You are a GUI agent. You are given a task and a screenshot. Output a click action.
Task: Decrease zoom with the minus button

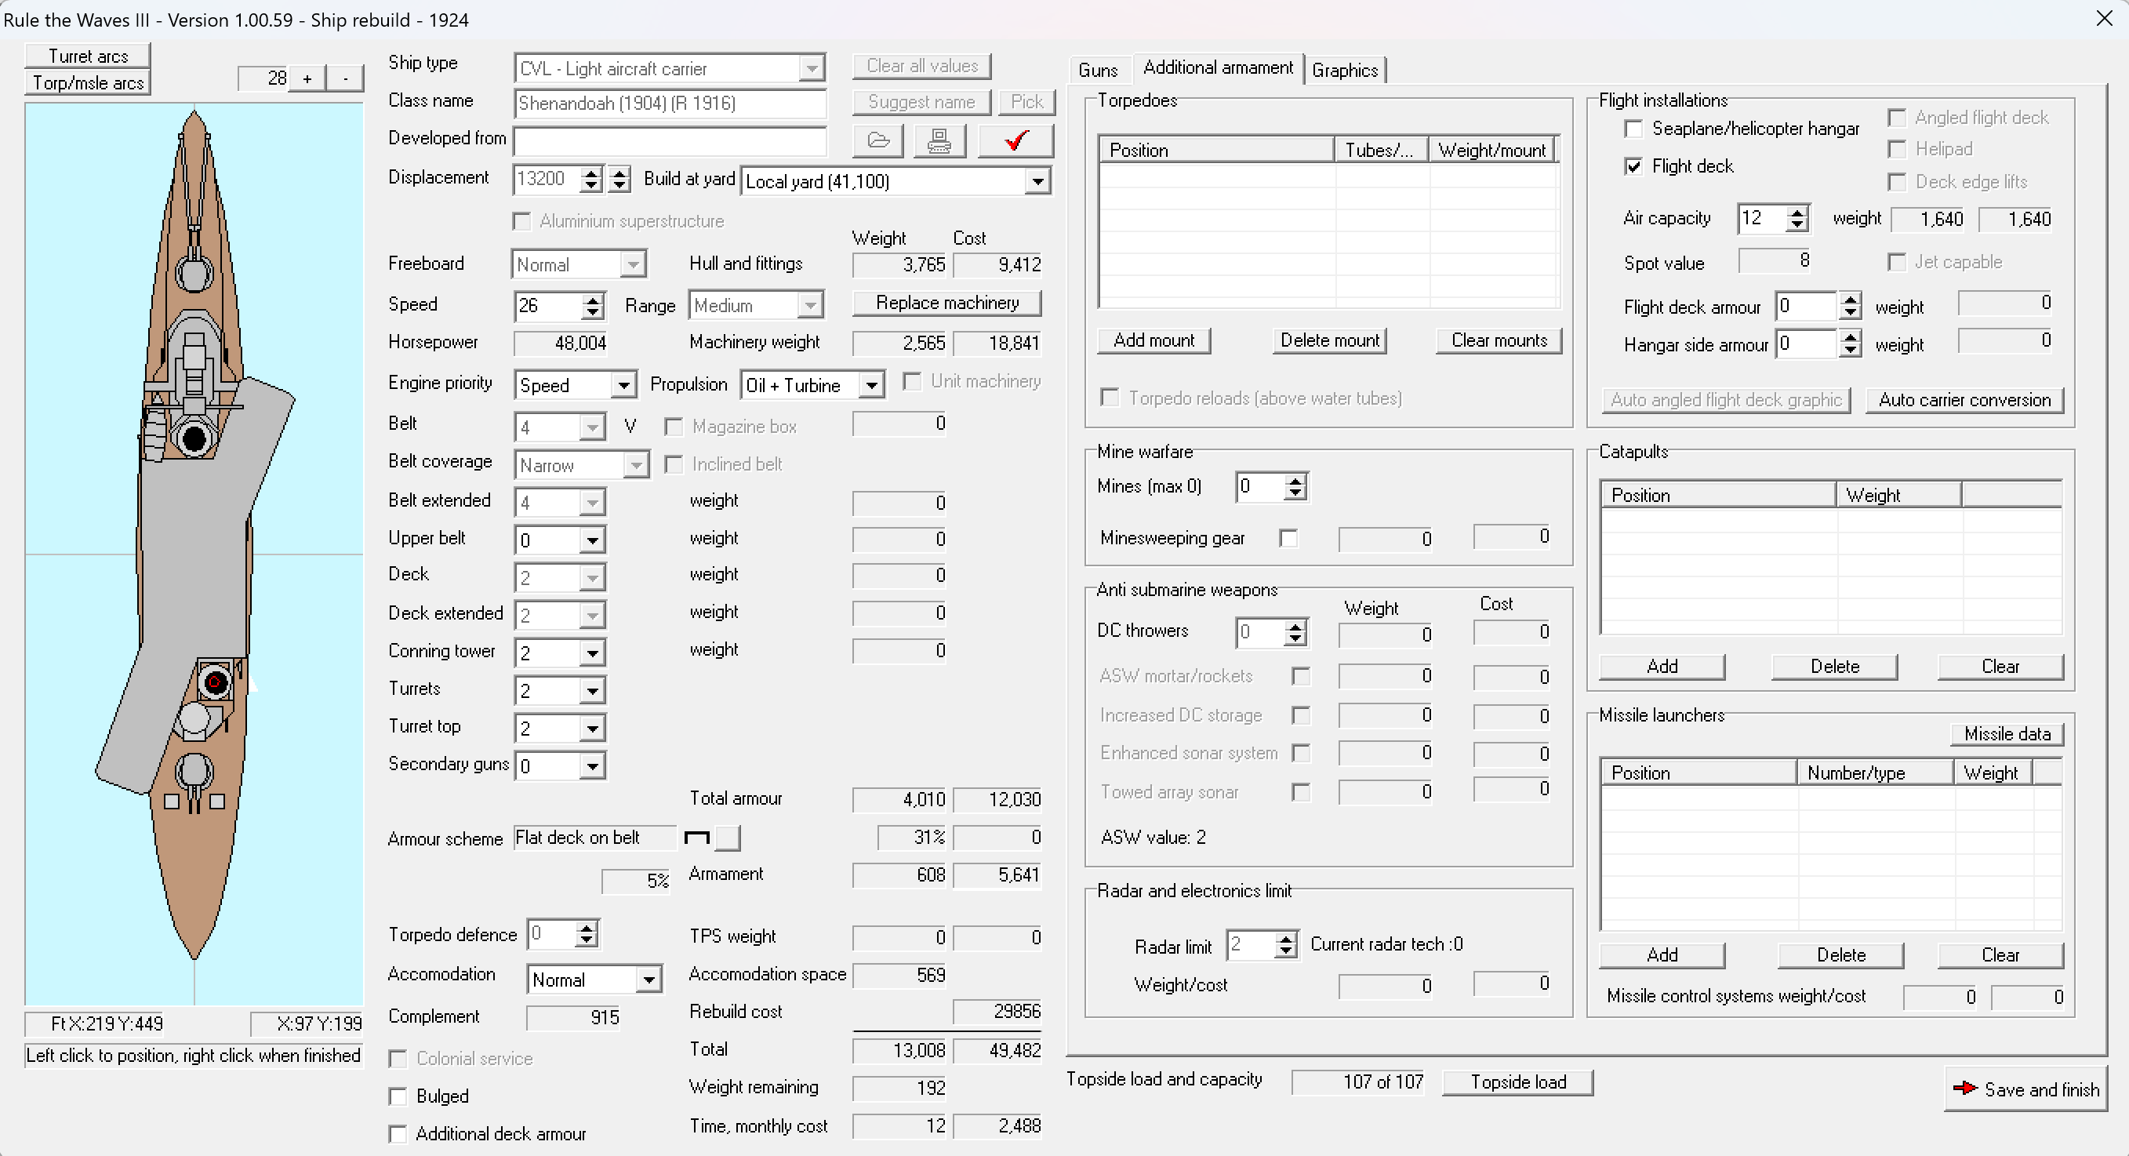346,78
